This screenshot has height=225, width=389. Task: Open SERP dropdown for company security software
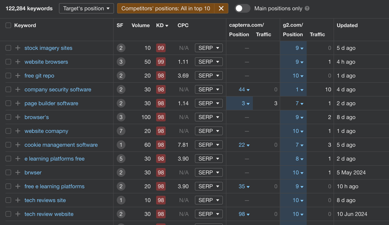point(209,89)
